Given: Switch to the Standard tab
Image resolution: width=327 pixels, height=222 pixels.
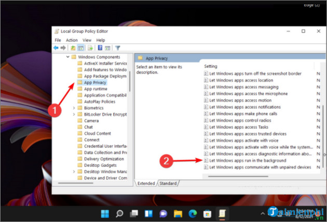Looking at the screenshot, I should 168,183.
